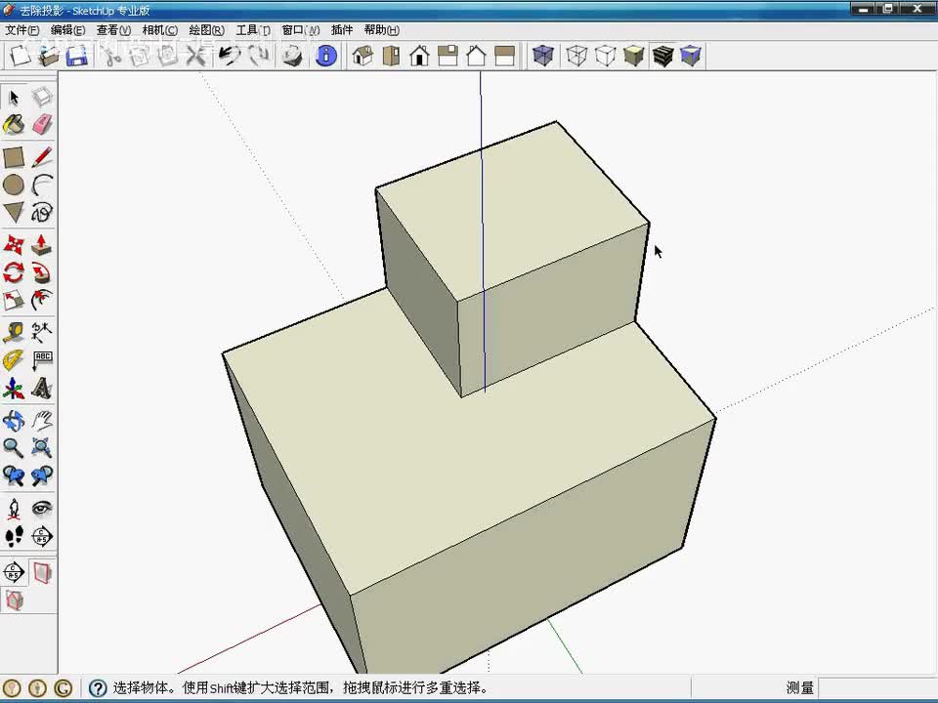Activate the Axes tool
The image size is (938, 703).
(x=14, y=388)
